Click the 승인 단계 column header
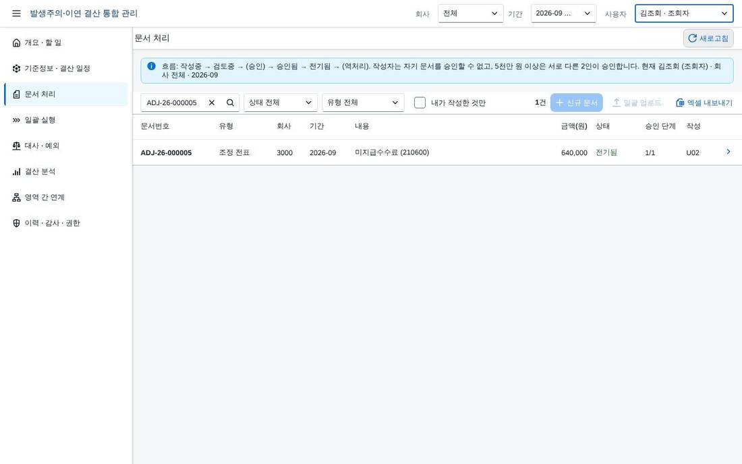The image size is (742, 464). 660,126
